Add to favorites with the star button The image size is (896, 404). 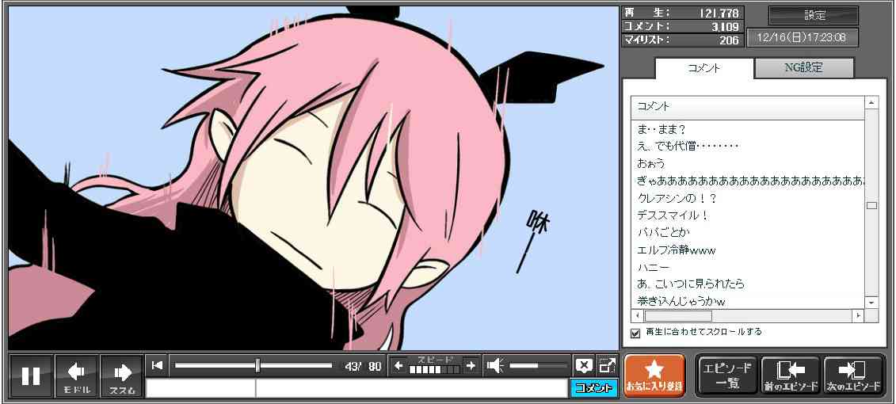point(654,375)
